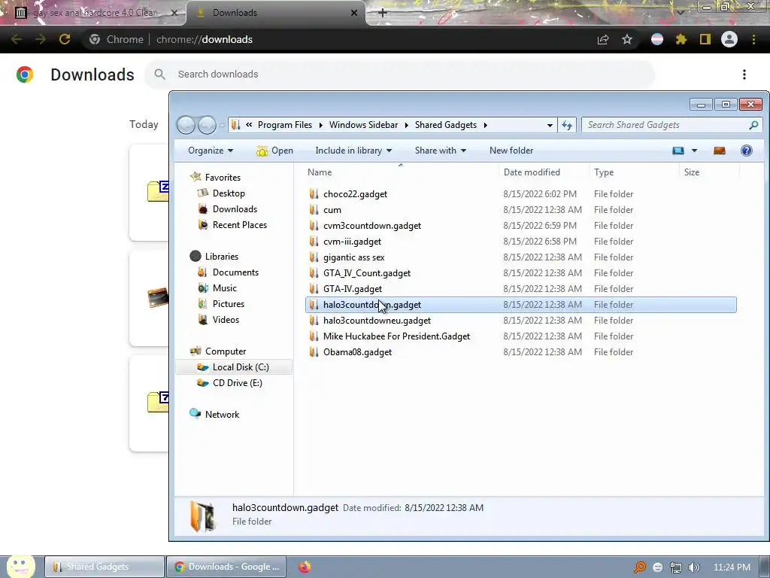Open the change view icon in Explorer toolbar
The image size is (770, 578).
pos(678,151)
